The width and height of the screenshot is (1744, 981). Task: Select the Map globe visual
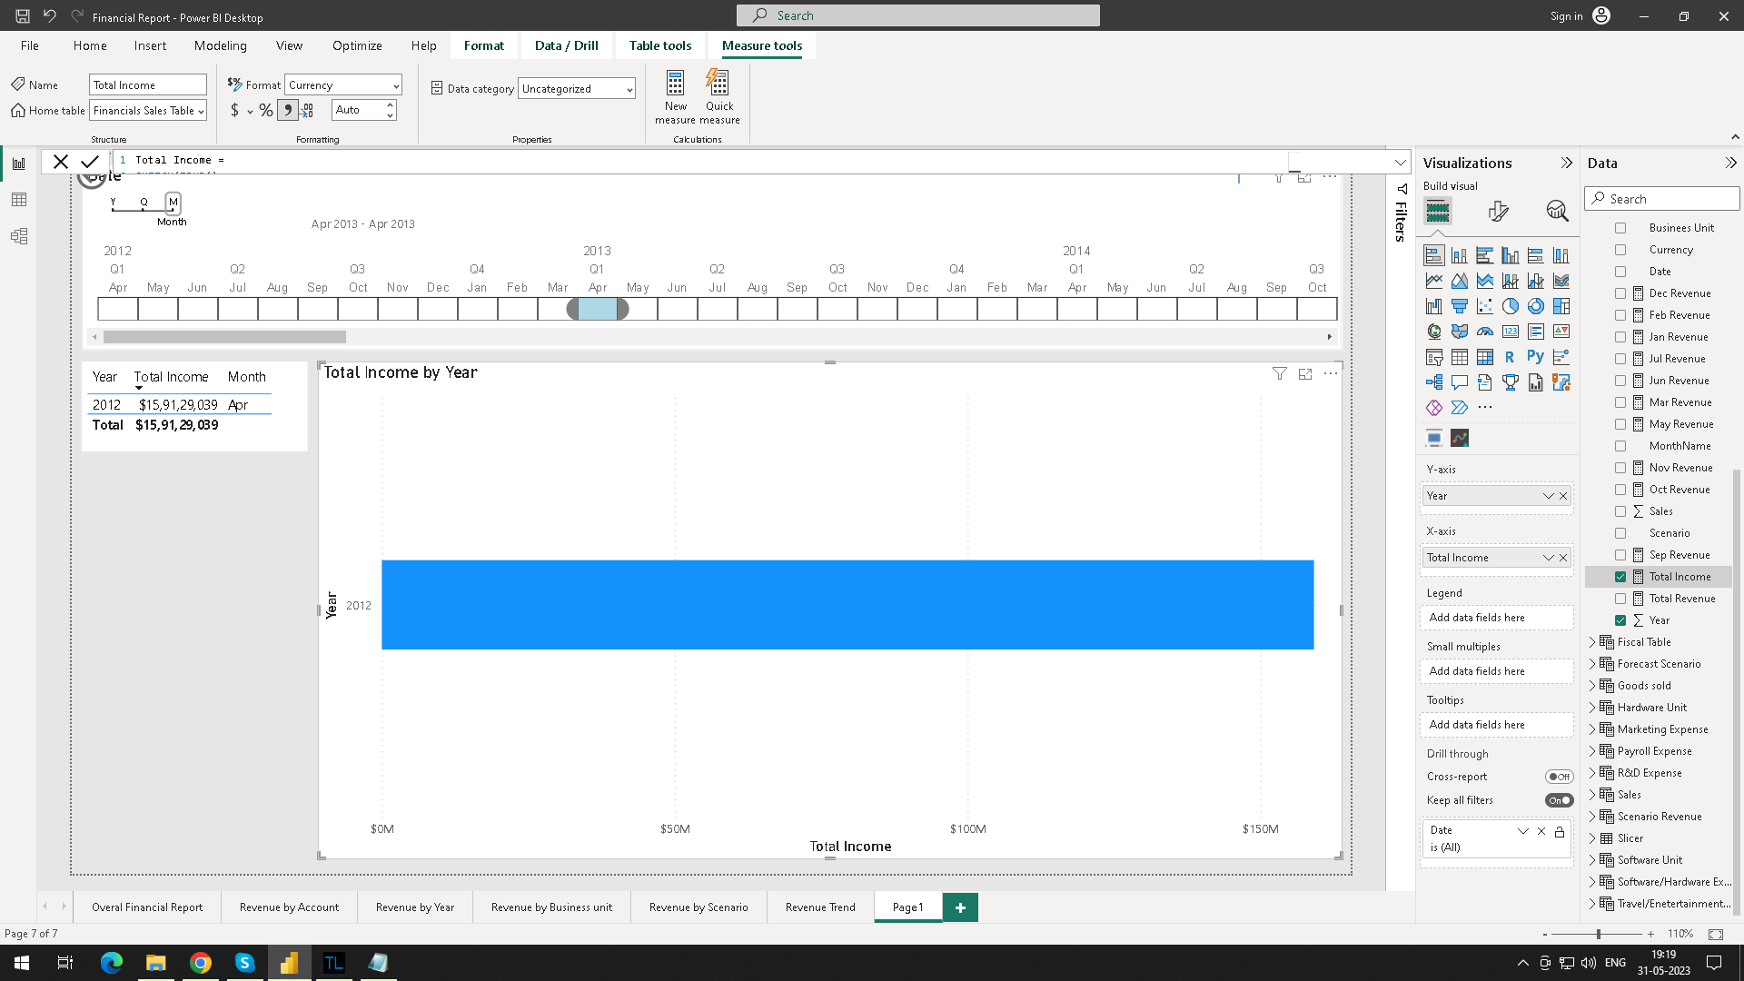coord(1433,332)
